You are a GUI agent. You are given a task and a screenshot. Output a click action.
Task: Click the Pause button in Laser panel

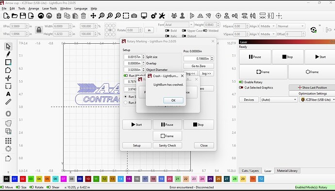(x=255, y=57)
